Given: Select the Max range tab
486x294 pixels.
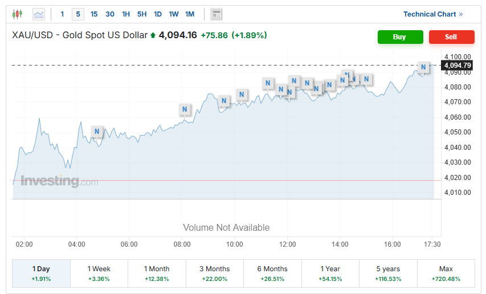Looking at the screenshot, I should (446, 273).
